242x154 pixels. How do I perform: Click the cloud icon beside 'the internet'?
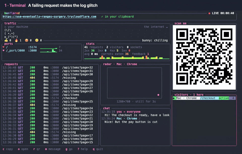tap(167, 27)
